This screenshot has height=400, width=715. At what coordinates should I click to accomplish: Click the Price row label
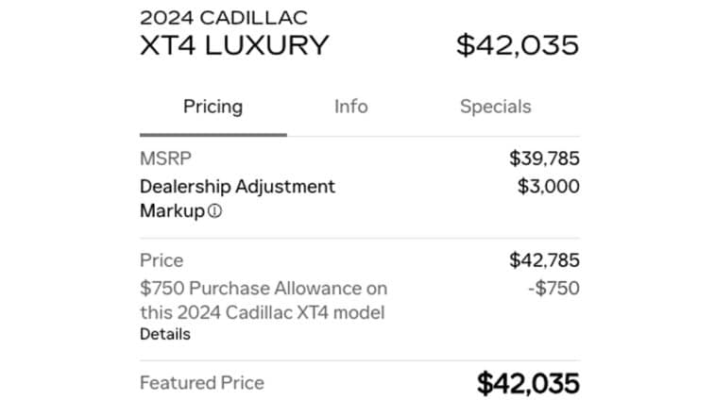[x=162, y=260]
